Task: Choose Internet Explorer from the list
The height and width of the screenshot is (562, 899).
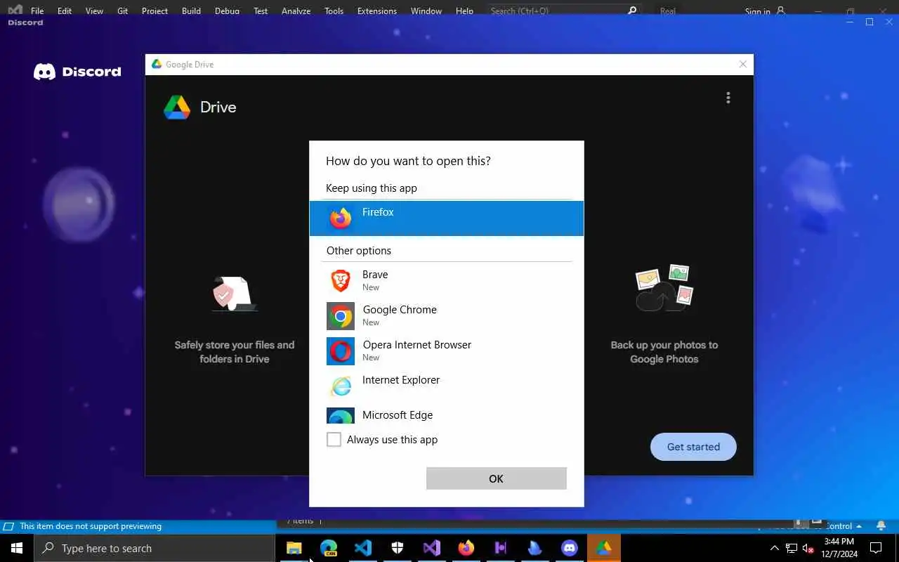Action: tap(447, 386)
